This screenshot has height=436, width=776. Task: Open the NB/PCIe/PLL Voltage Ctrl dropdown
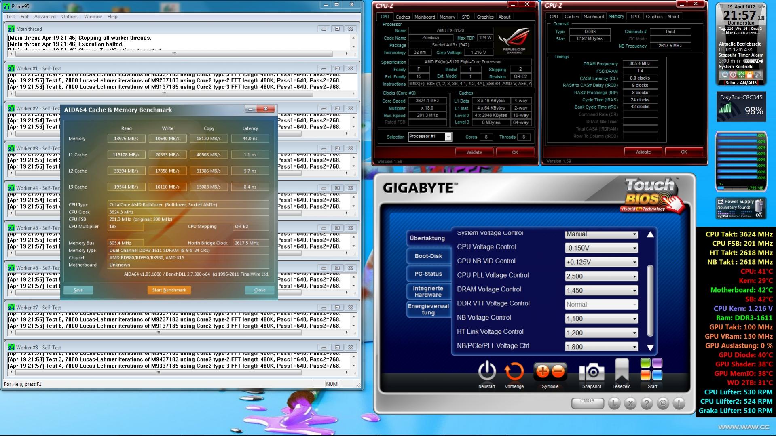coord(601,347)
